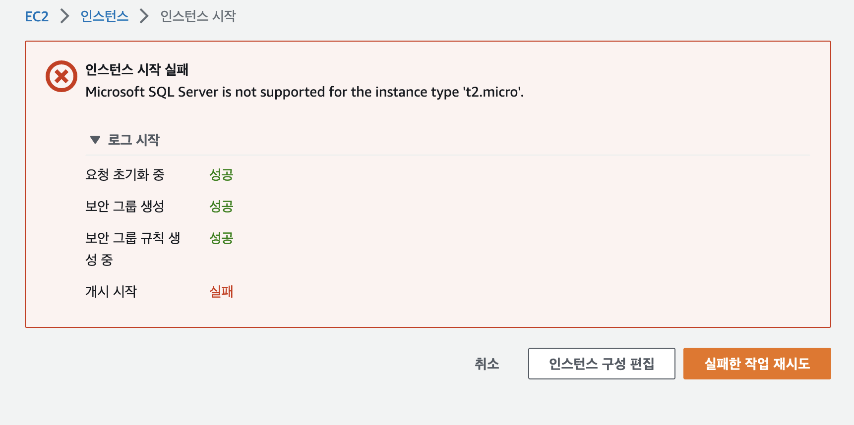Image resolution: width=854 pixels, height=425 pixels.
Task: Click 성공 status beside 요청 초기화 중
Action: [221, 174]
